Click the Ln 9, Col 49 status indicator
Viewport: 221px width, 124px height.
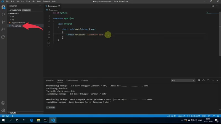(172, 116)
